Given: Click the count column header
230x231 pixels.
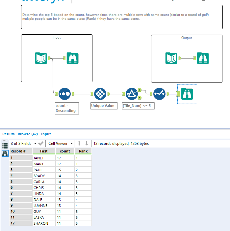Looking at the screenshot, I should pos(65,151).
